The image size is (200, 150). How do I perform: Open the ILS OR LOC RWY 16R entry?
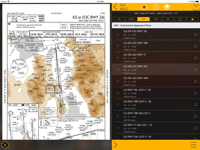click(x=156, y=46)
